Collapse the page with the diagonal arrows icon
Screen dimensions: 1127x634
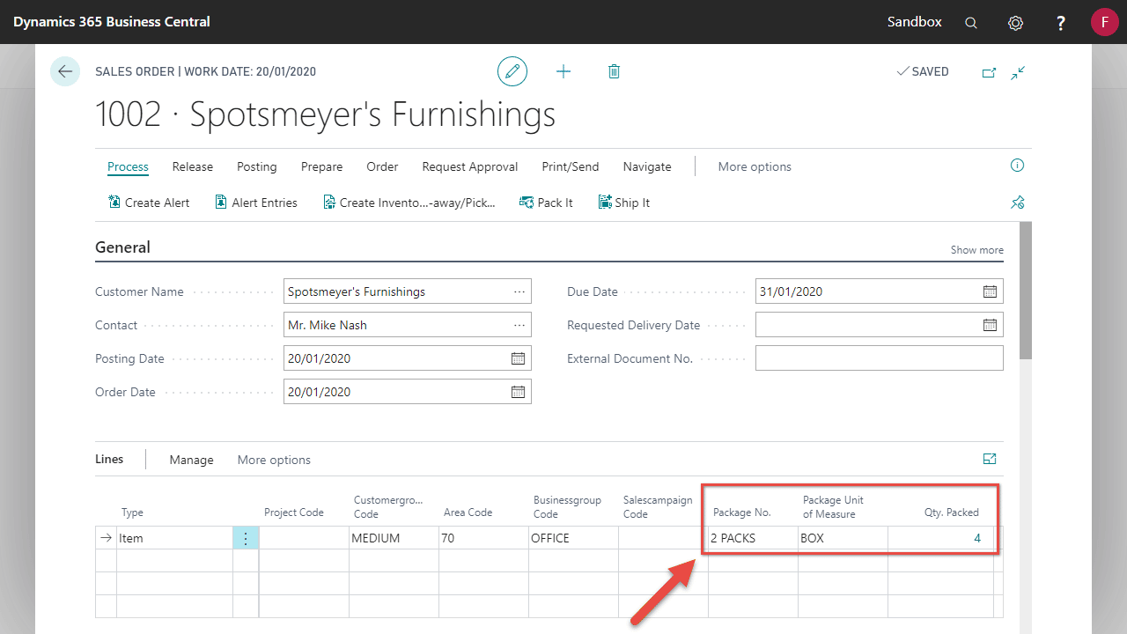click(x=1018, y=72)
